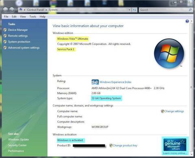Click the Copyright 2007 Microsoft Corporation line

tap(94, 44)
